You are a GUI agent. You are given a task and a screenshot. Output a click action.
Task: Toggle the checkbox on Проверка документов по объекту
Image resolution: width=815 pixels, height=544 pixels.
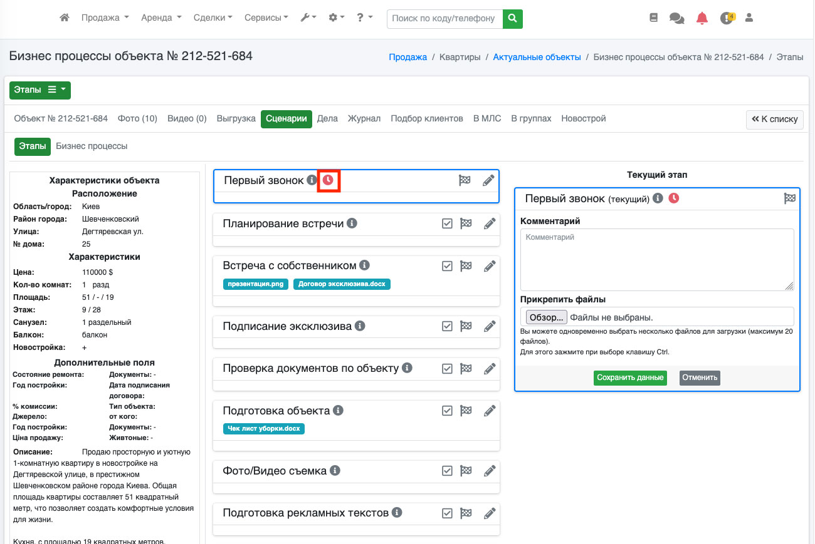click(447, 369)
